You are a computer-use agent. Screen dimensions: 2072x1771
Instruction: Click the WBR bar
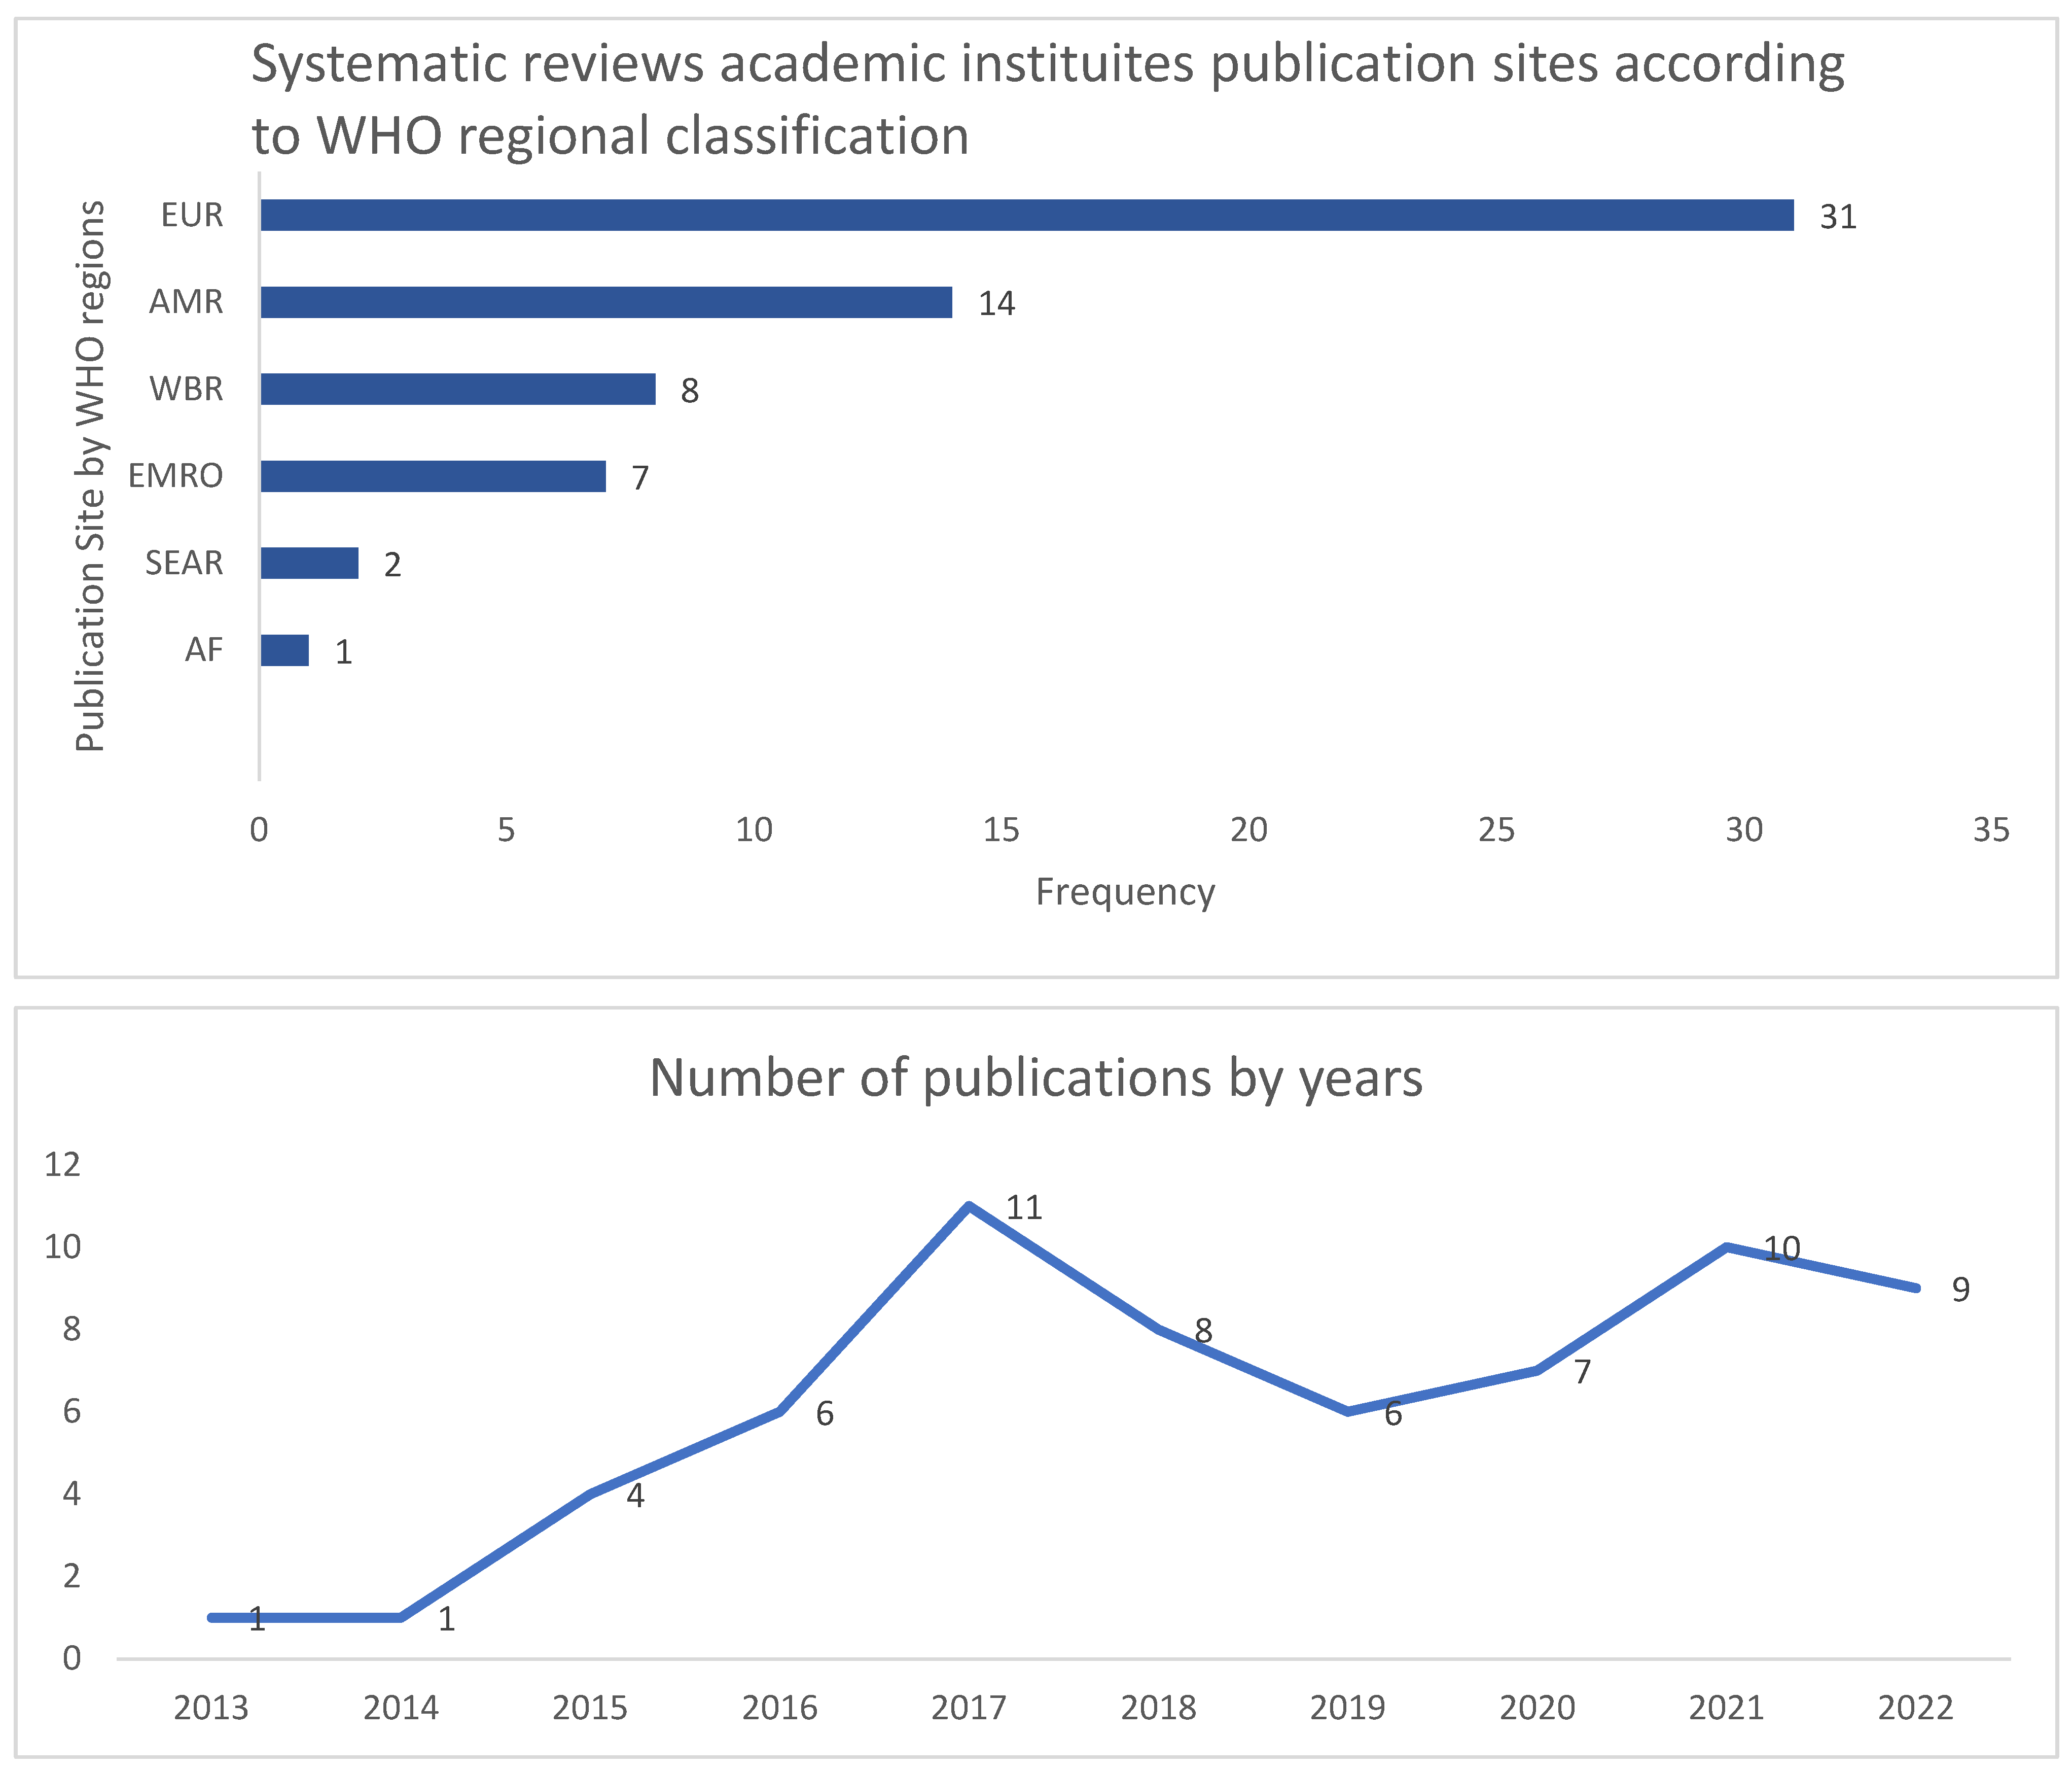pyautogui.click(x=458, y=389)
